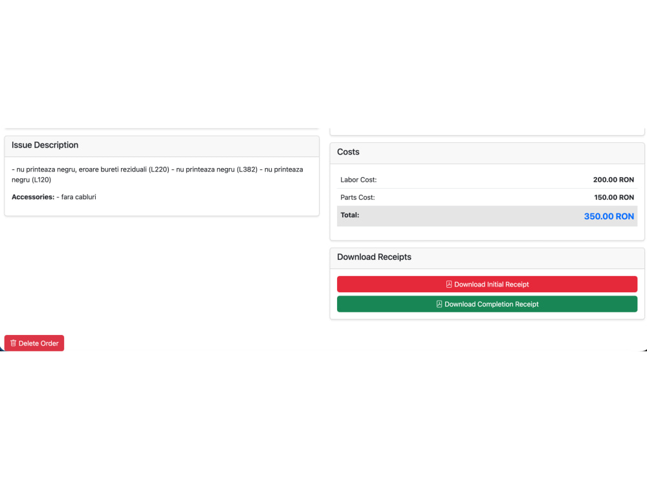Click the Labor Cost value 200.00 RON
The width and height of the screenshot is (647, 485).
(x=613, y=180)
